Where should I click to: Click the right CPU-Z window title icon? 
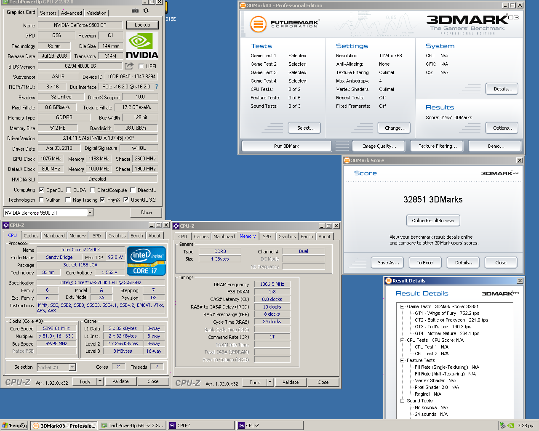pos(176,226)
